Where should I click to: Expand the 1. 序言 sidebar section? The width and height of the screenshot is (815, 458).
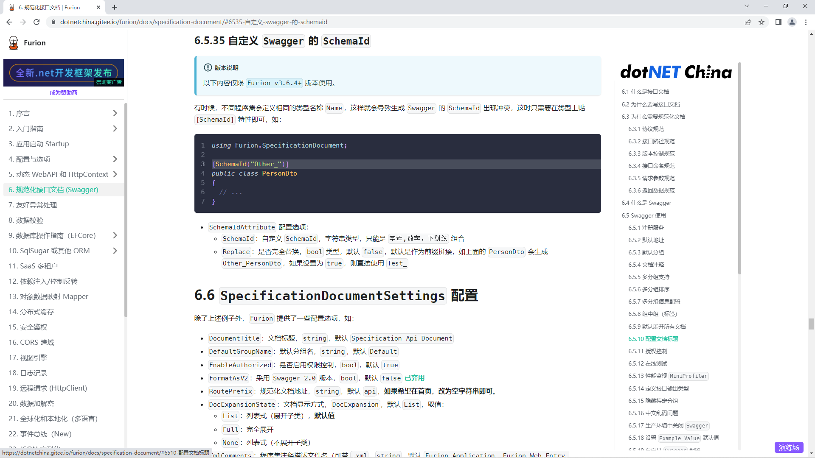(115, 113)
